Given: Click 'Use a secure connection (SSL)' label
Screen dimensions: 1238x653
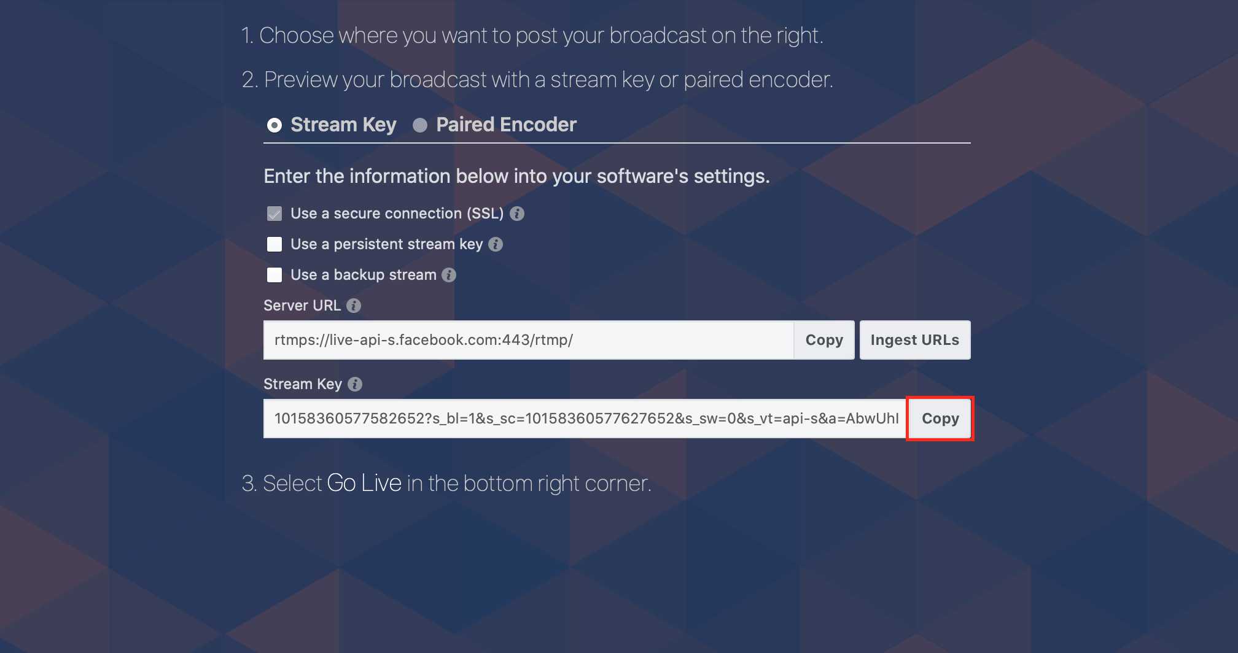Looking at the screenshot, I should pos(397,214).
